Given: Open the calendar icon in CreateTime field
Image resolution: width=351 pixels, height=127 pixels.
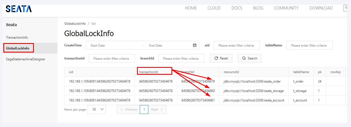Looking at the screenshot, I should coord(195,45).
